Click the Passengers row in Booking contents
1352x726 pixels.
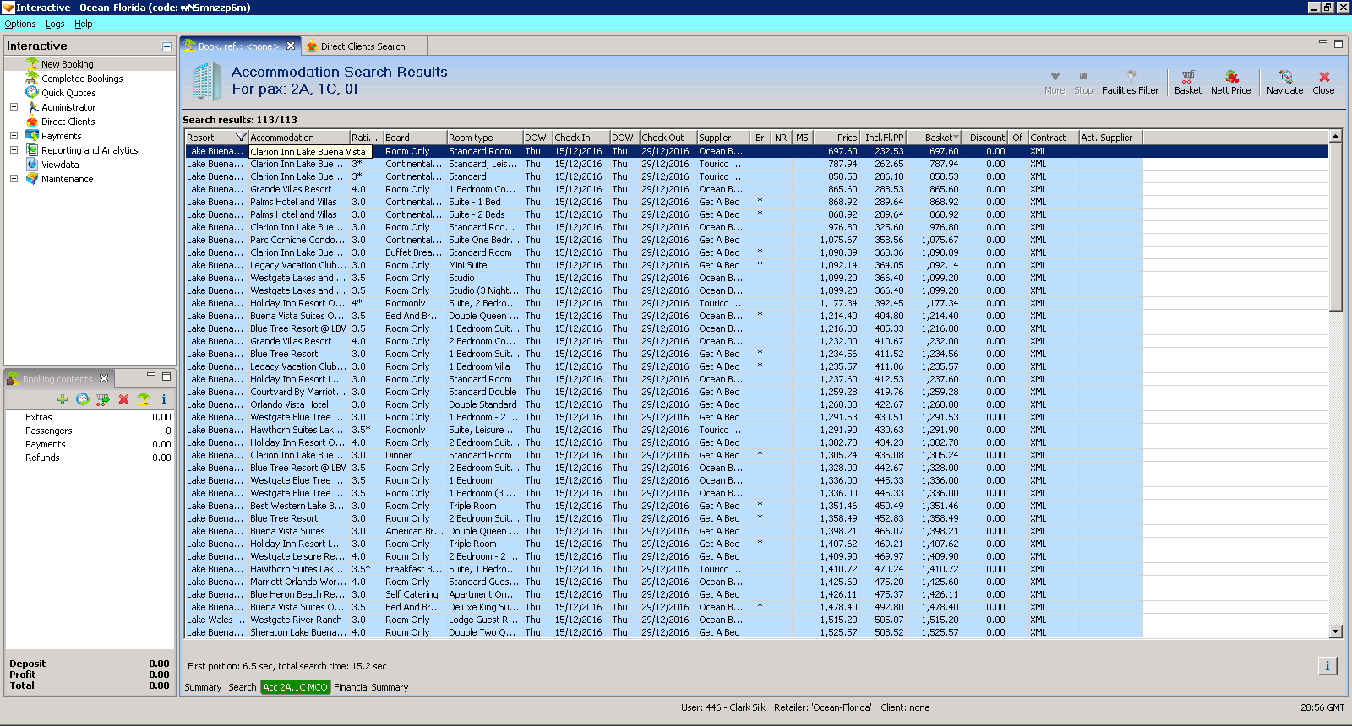coord(90,431)
